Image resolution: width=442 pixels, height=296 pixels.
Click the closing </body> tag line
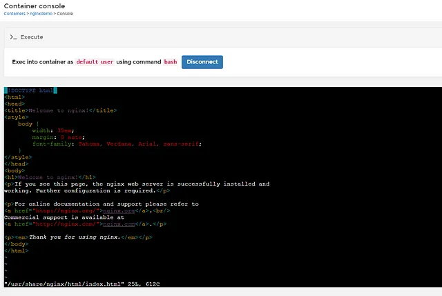pyautogui.click(x=17, y=244)
